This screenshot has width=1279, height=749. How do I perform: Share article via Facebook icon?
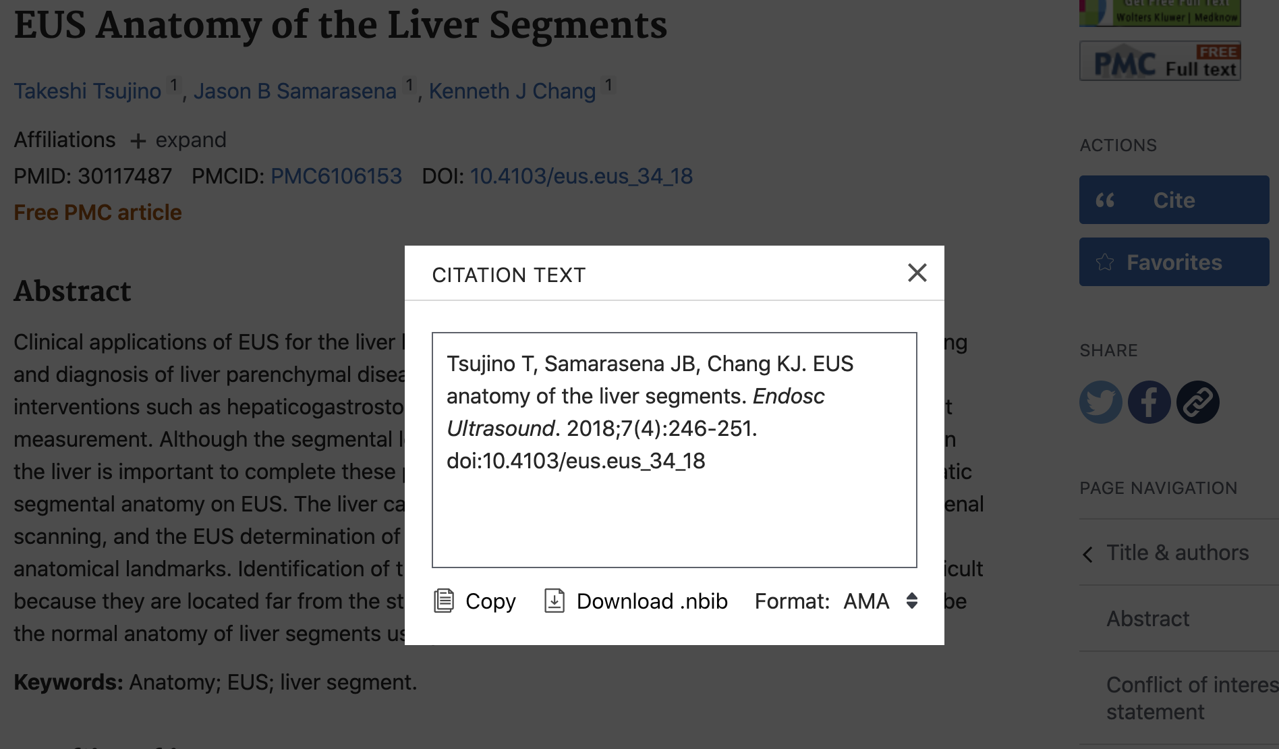[x=1149, y=402]
